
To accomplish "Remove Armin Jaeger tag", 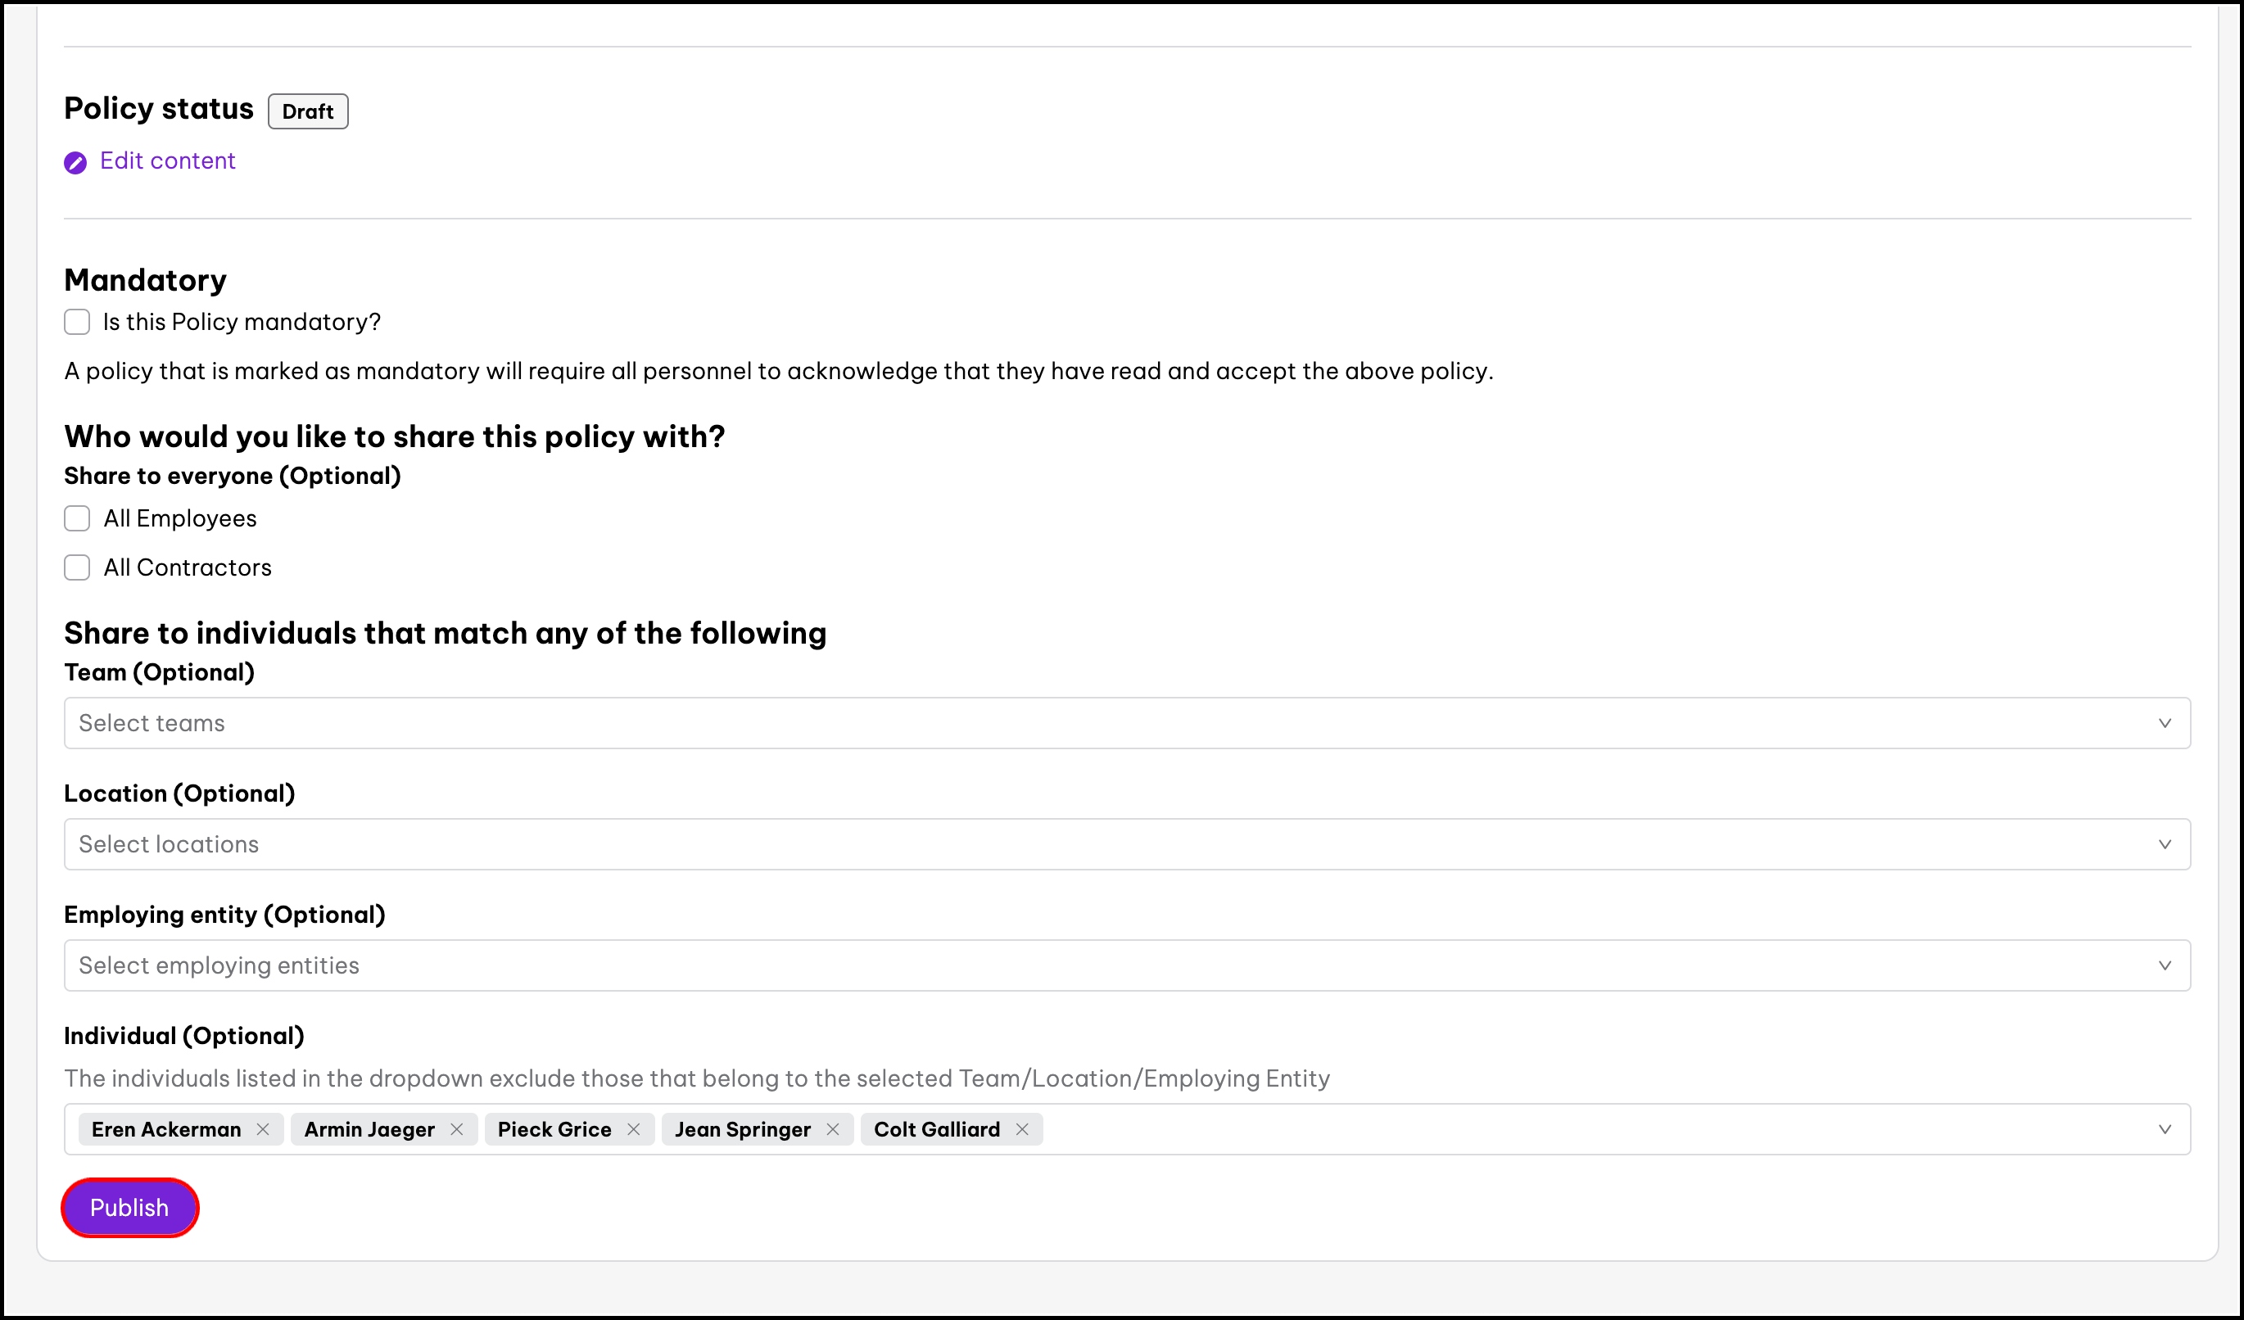I will 457,1129.
